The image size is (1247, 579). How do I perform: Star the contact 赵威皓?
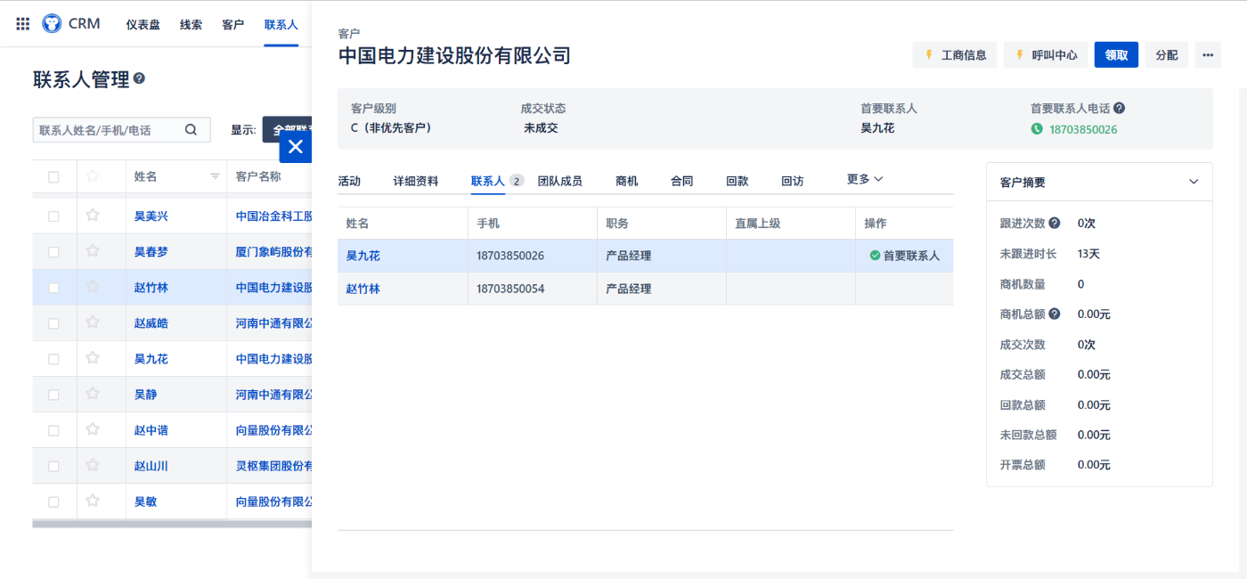coord(93,322)
